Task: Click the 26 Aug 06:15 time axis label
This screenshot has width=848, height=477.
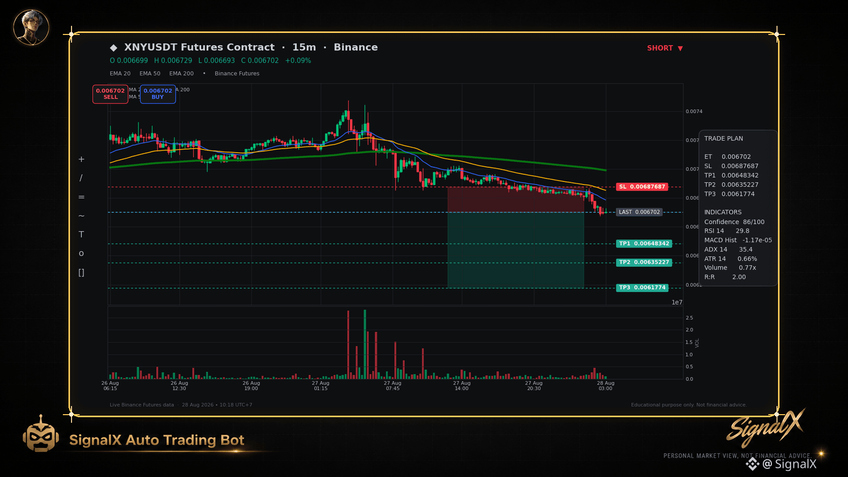Action: [110, 386]
